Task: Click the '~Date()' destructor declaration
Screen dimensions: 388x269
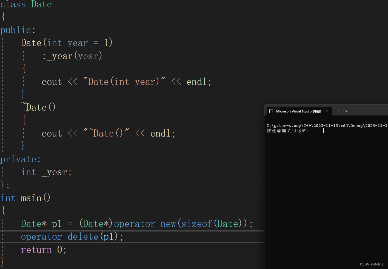Action: tap(38, 107)
